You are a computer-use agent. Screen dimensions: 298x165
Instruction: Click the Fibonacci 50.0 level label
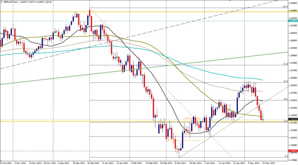click(285, 81)
